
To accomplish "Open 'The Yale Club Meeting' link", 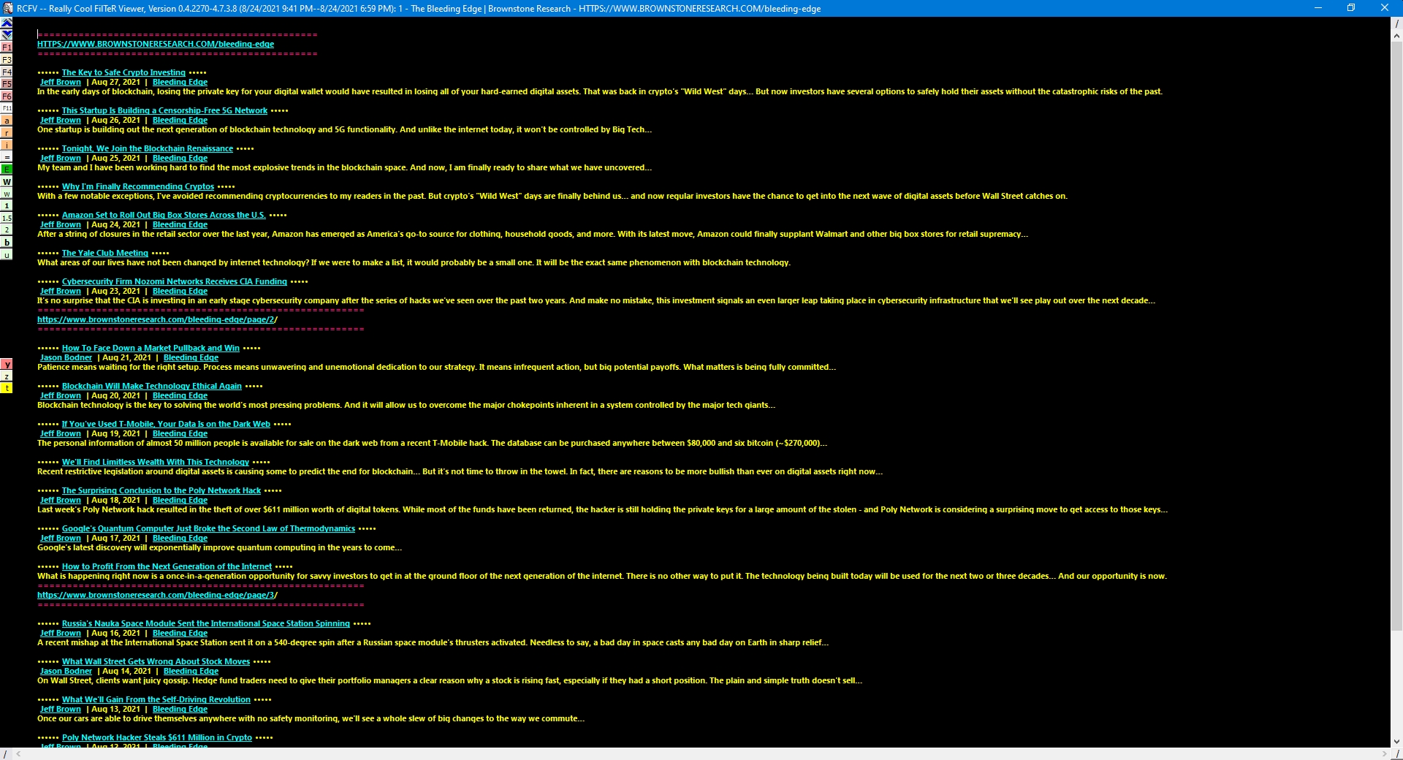I will coord(105,253).
